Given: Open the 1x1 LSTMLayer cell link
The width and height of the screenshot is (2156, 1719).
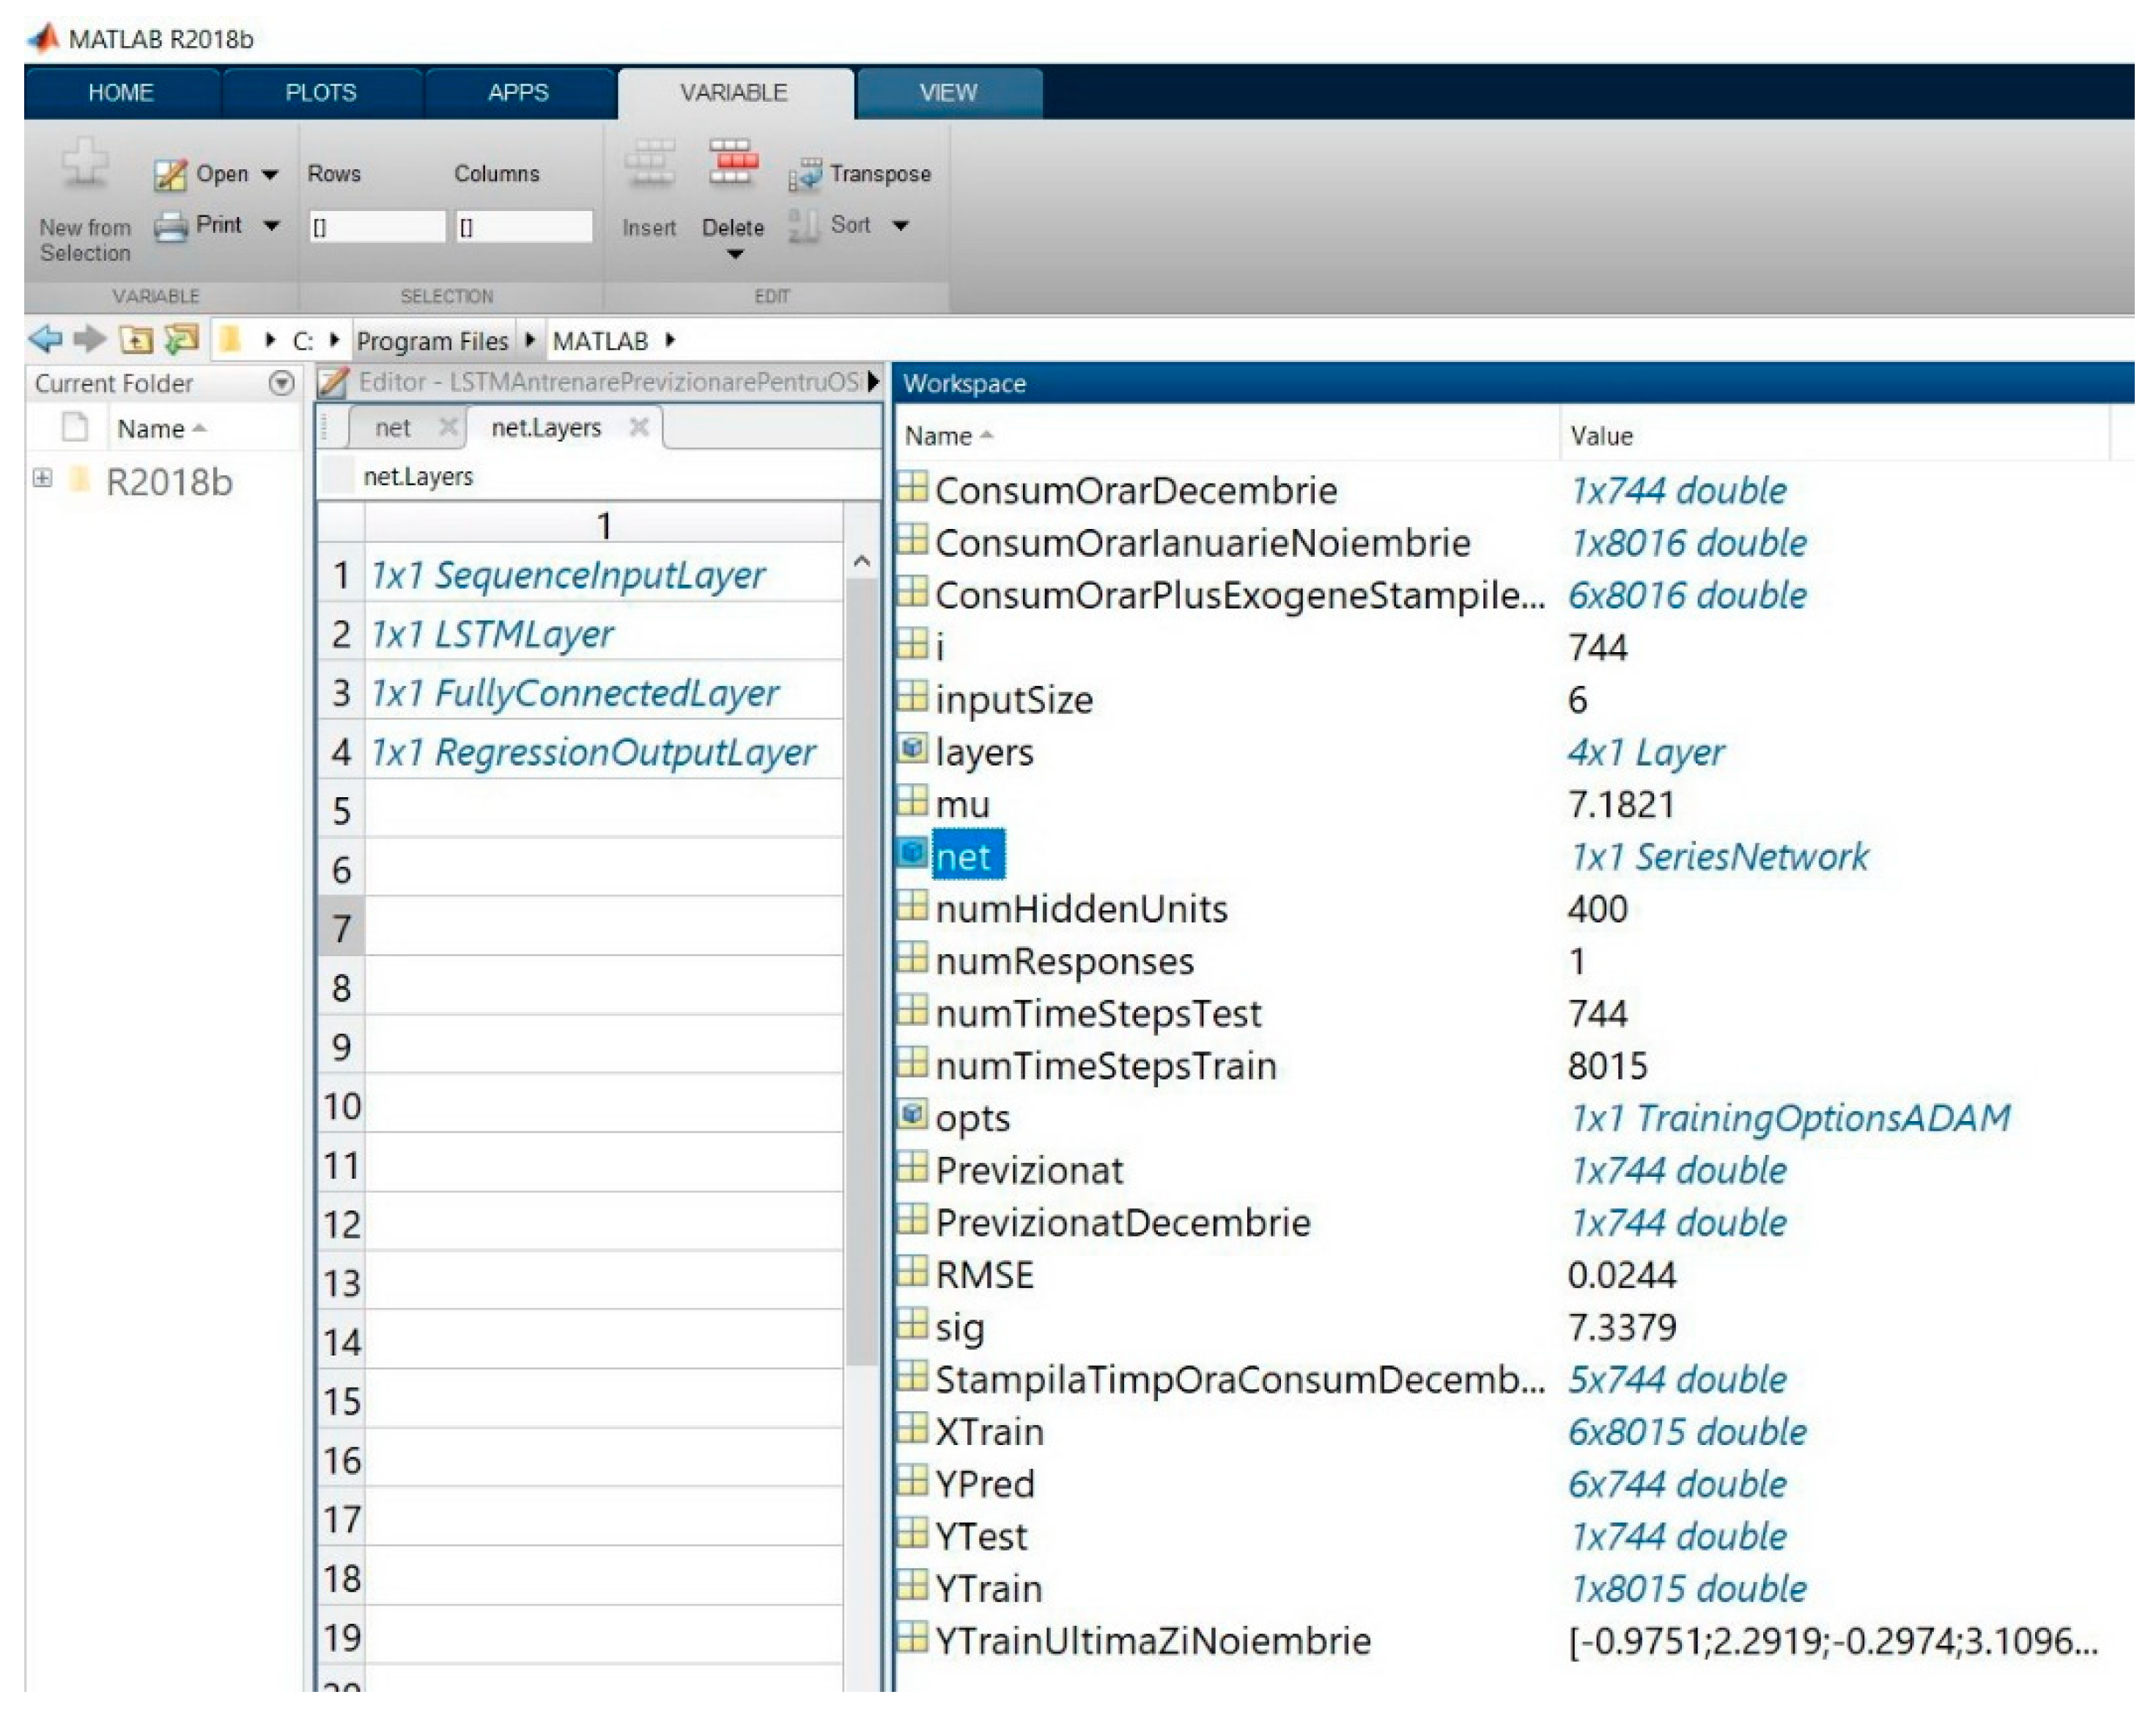Looking at the screenshot, I should point(492,634).
